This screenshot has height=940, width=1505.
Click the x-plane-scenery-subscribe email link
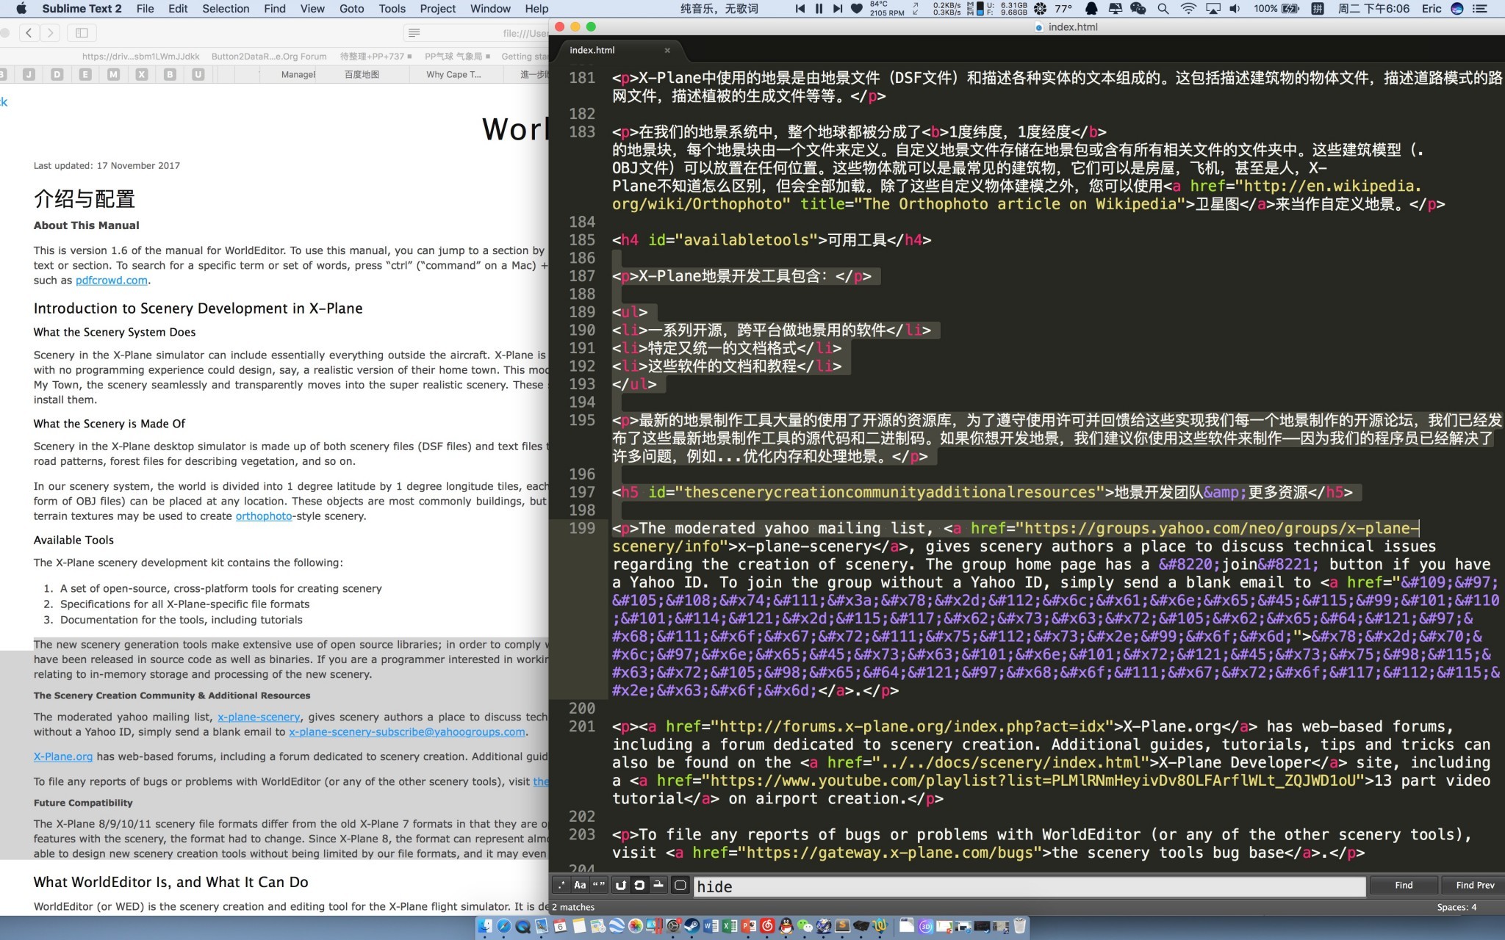[x=407, y=731]
